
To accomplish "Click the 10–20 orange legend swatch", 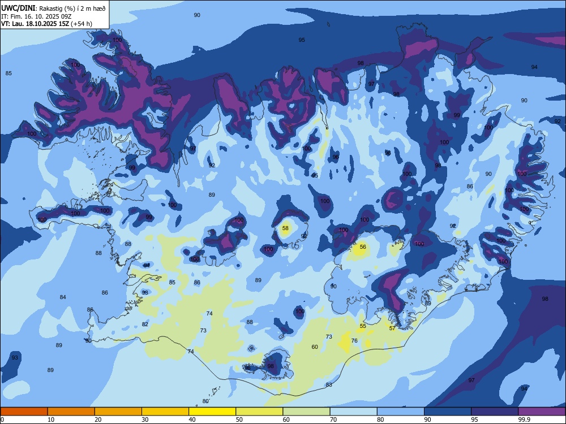I will 71,412.
